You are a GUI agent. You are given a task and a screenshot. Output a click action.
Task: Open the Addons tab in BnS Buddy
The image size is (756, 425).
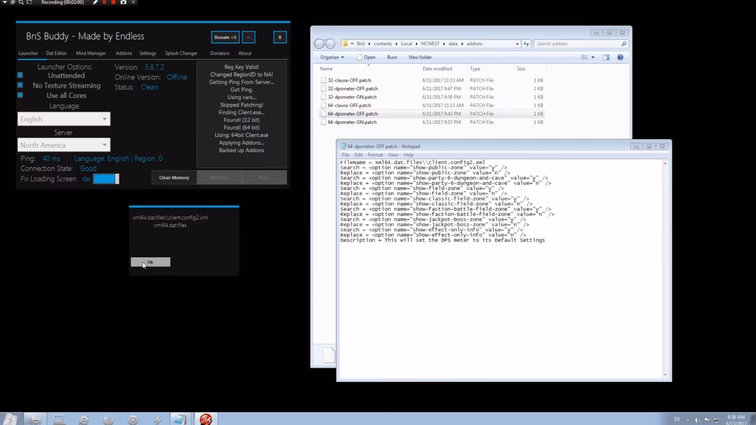(x=124, y=53)
